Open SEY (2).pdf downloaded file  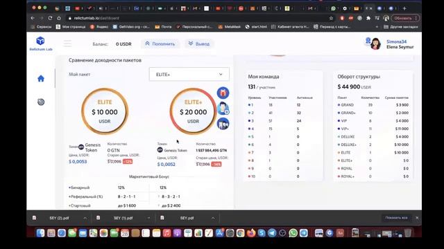tap(59, 218)
